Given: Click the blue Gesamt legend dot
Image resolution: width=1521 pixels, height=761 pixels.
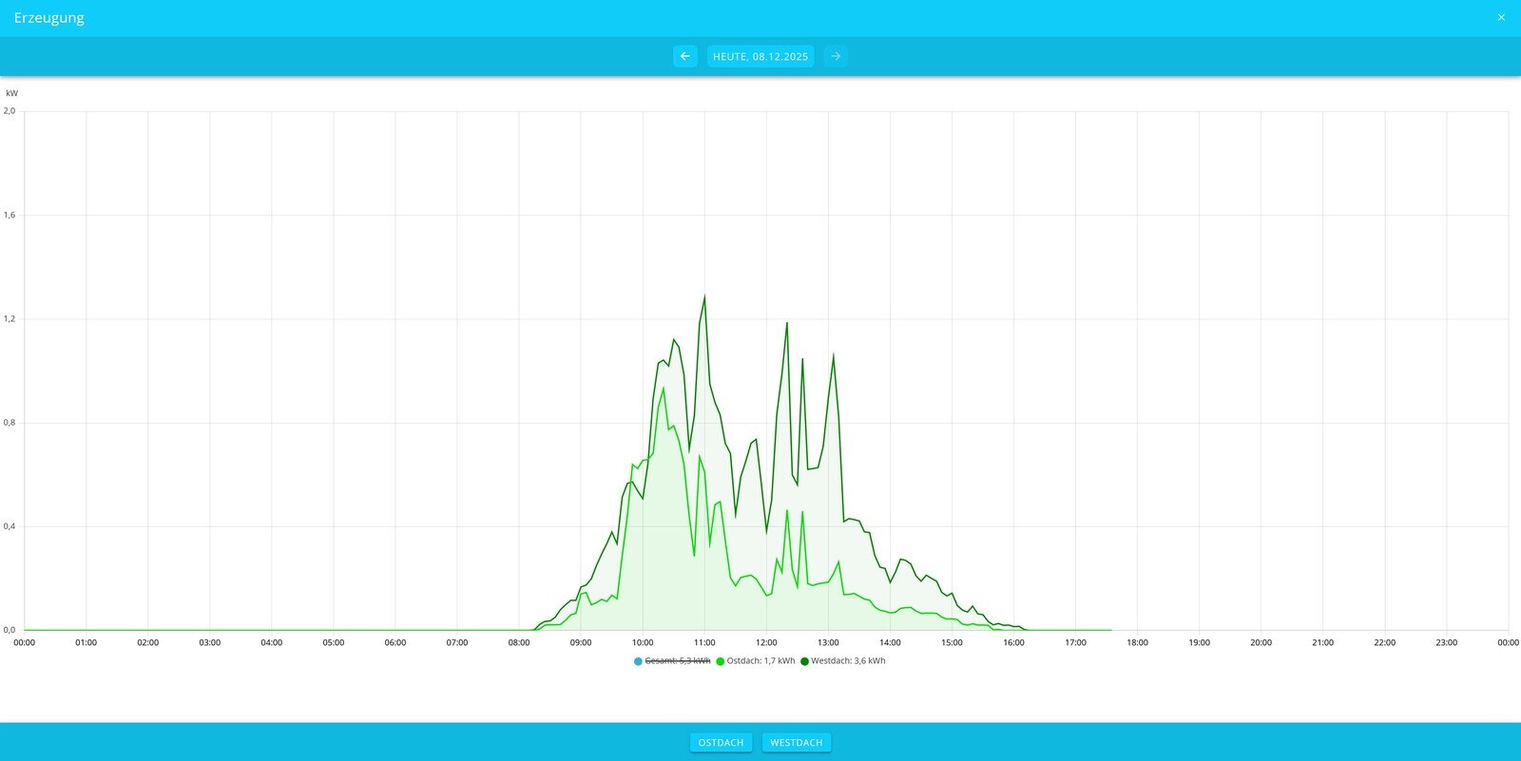Looking at the screenshot, I should tap(638, 661).
